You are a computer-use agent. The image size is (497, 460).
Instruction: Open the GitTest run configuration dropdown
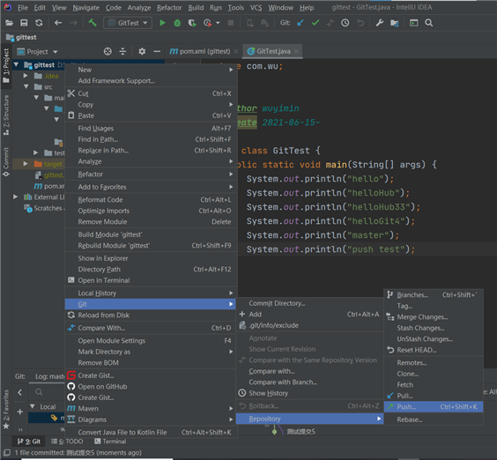point(128,23)
